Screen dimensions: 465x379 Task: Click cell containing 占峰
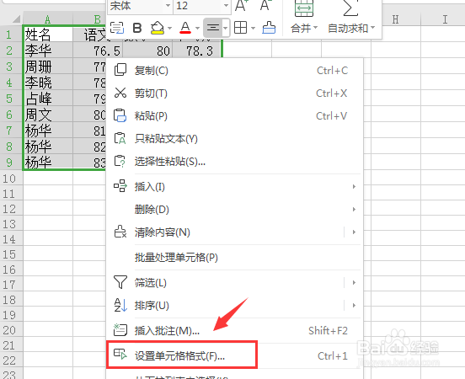pyautogui.click(x=48, y=99)
